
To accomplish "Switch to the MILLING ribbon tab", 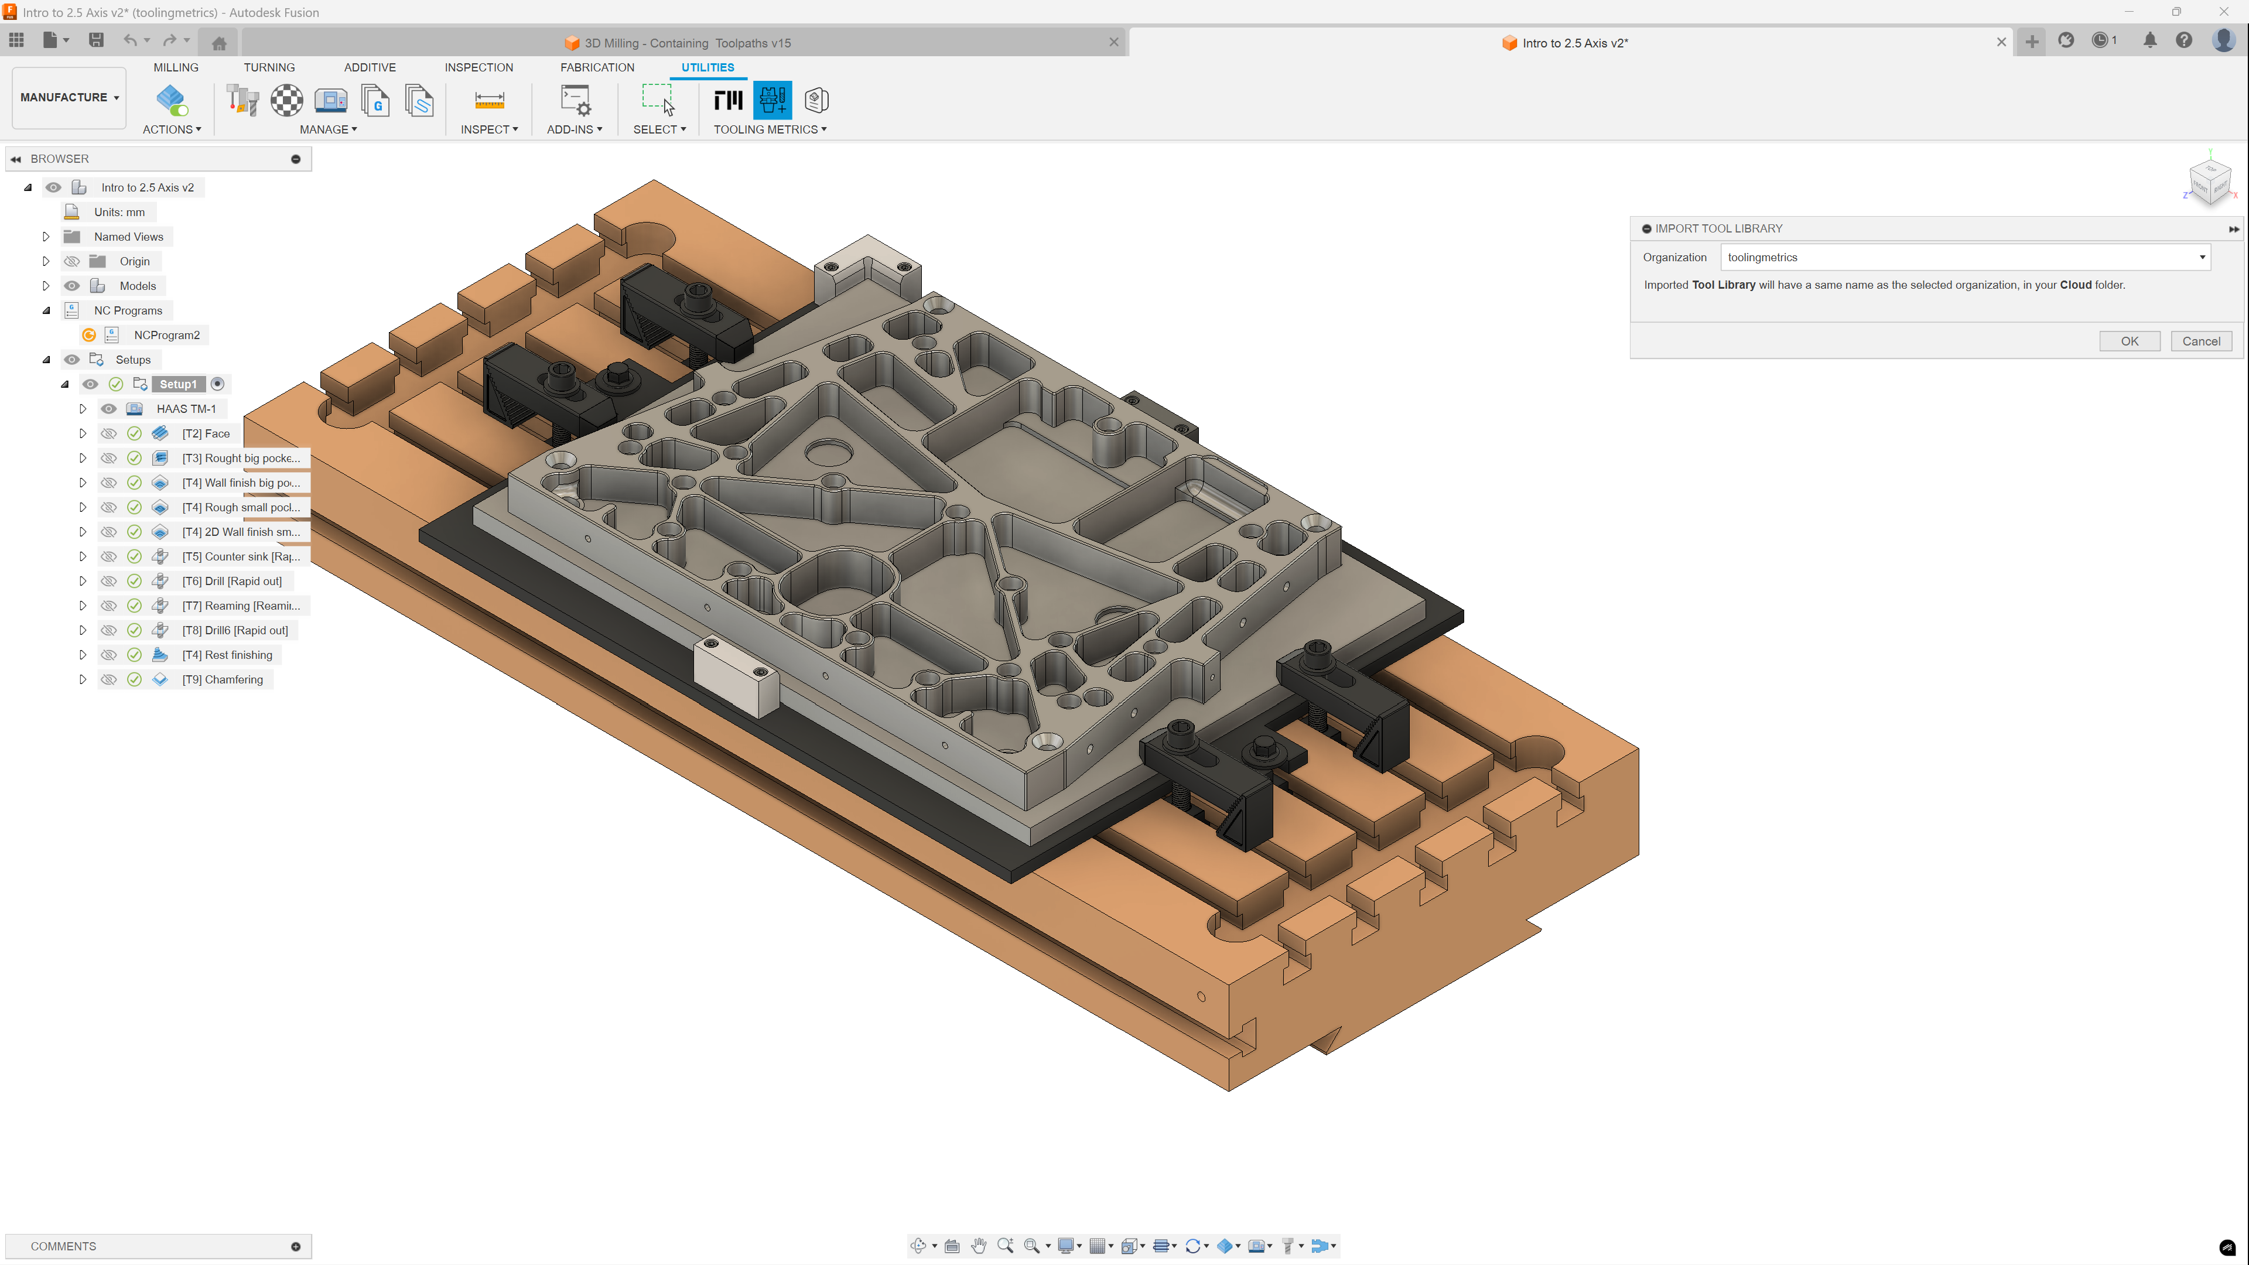I will pyautogui.click(x=176, y=67).
